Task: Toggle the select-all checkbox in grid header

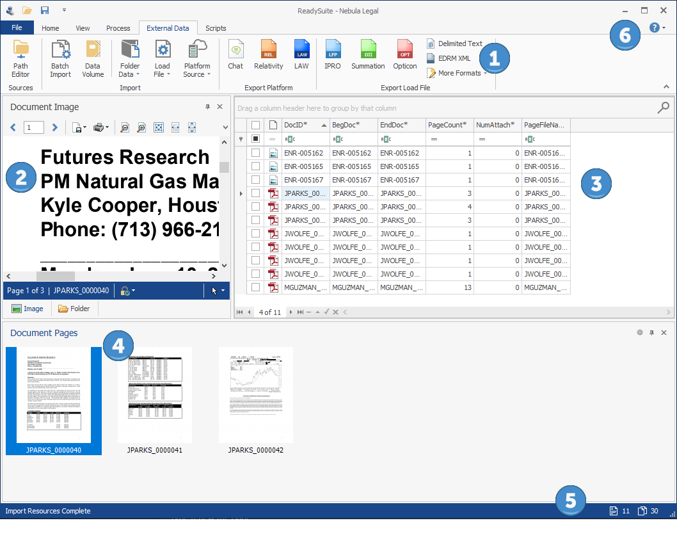Action: pyautogui.click(x=255, y=125)
